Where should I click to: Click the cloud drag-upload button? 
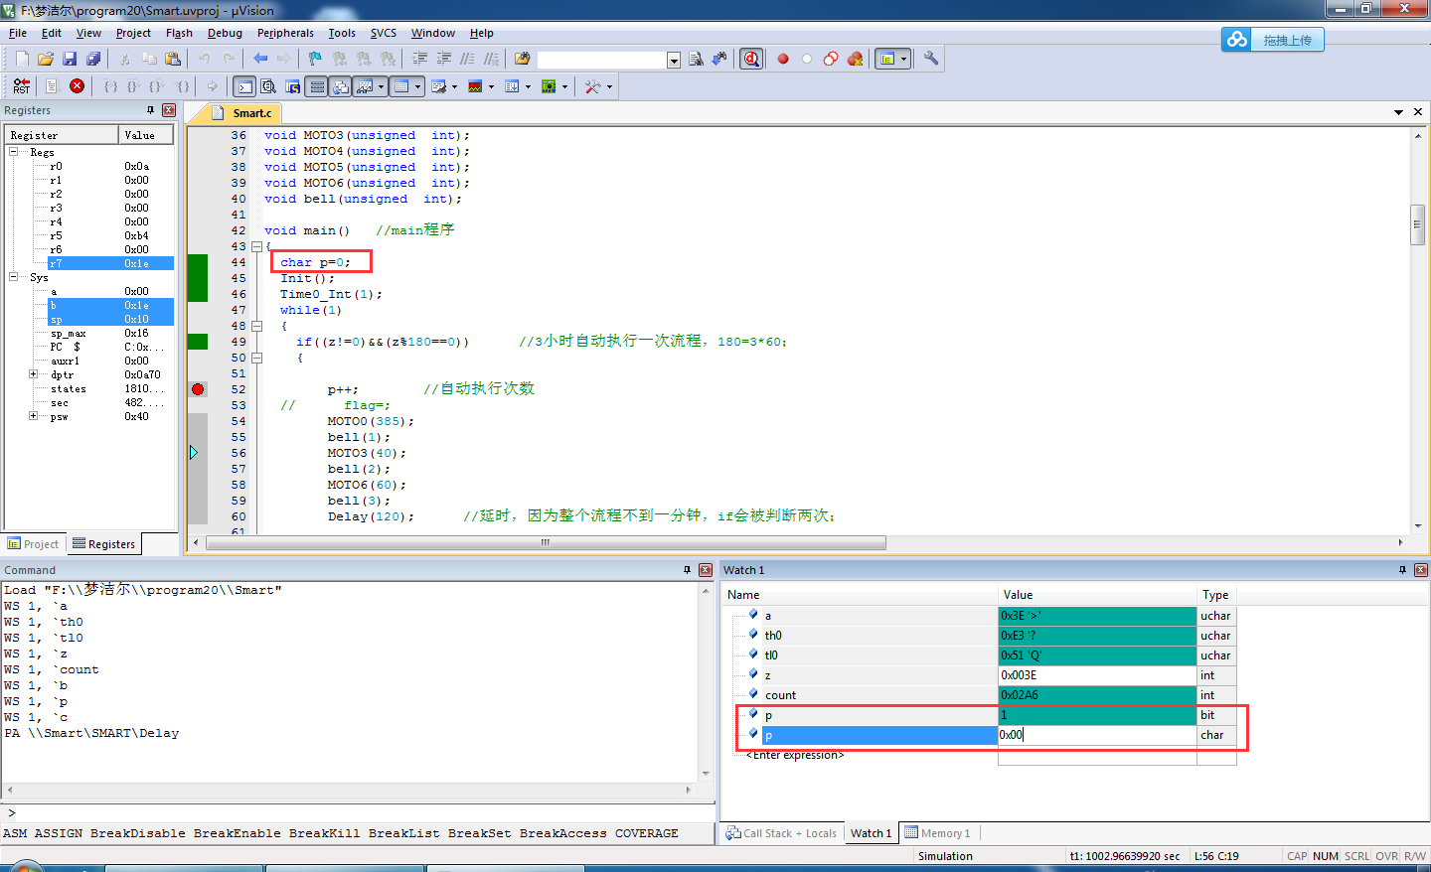click(1273, 40)
